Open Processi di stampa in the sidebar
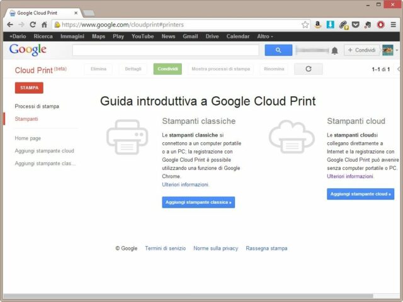The height and width of the screenshot is (302, 403). click(37, 106)
